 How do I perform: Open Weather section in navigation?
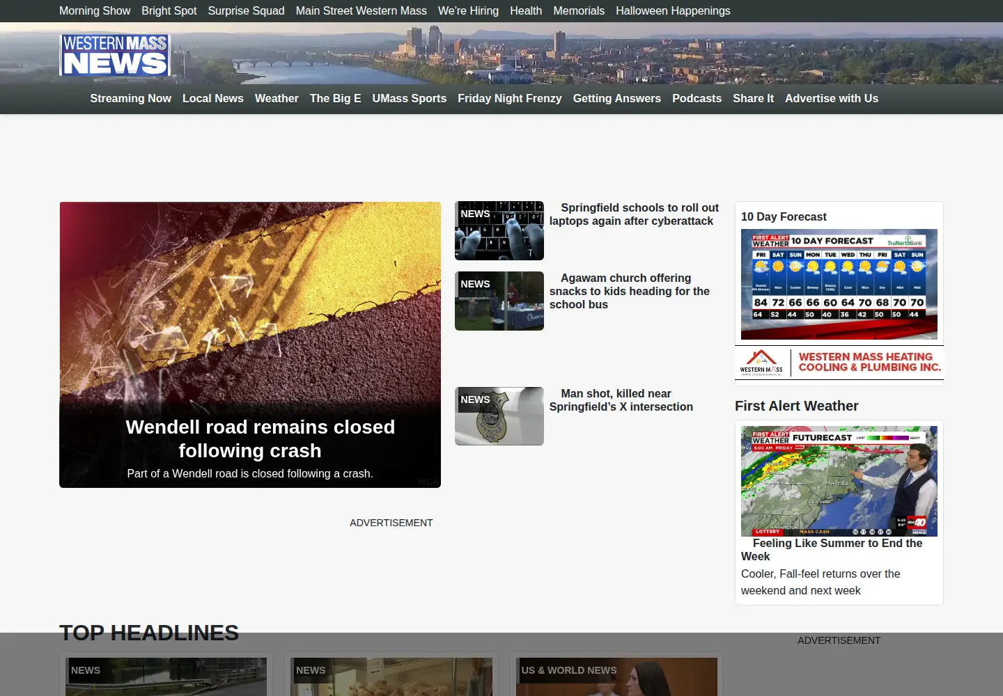277,99
